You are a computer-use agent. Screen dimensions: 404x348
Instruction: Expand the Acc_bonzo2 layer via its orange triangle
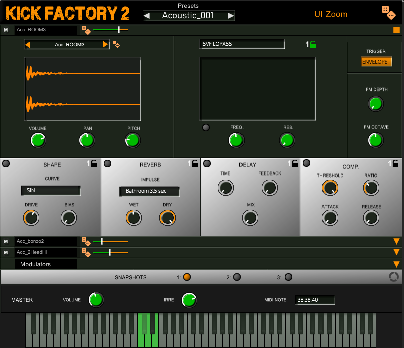coord(396,242)
